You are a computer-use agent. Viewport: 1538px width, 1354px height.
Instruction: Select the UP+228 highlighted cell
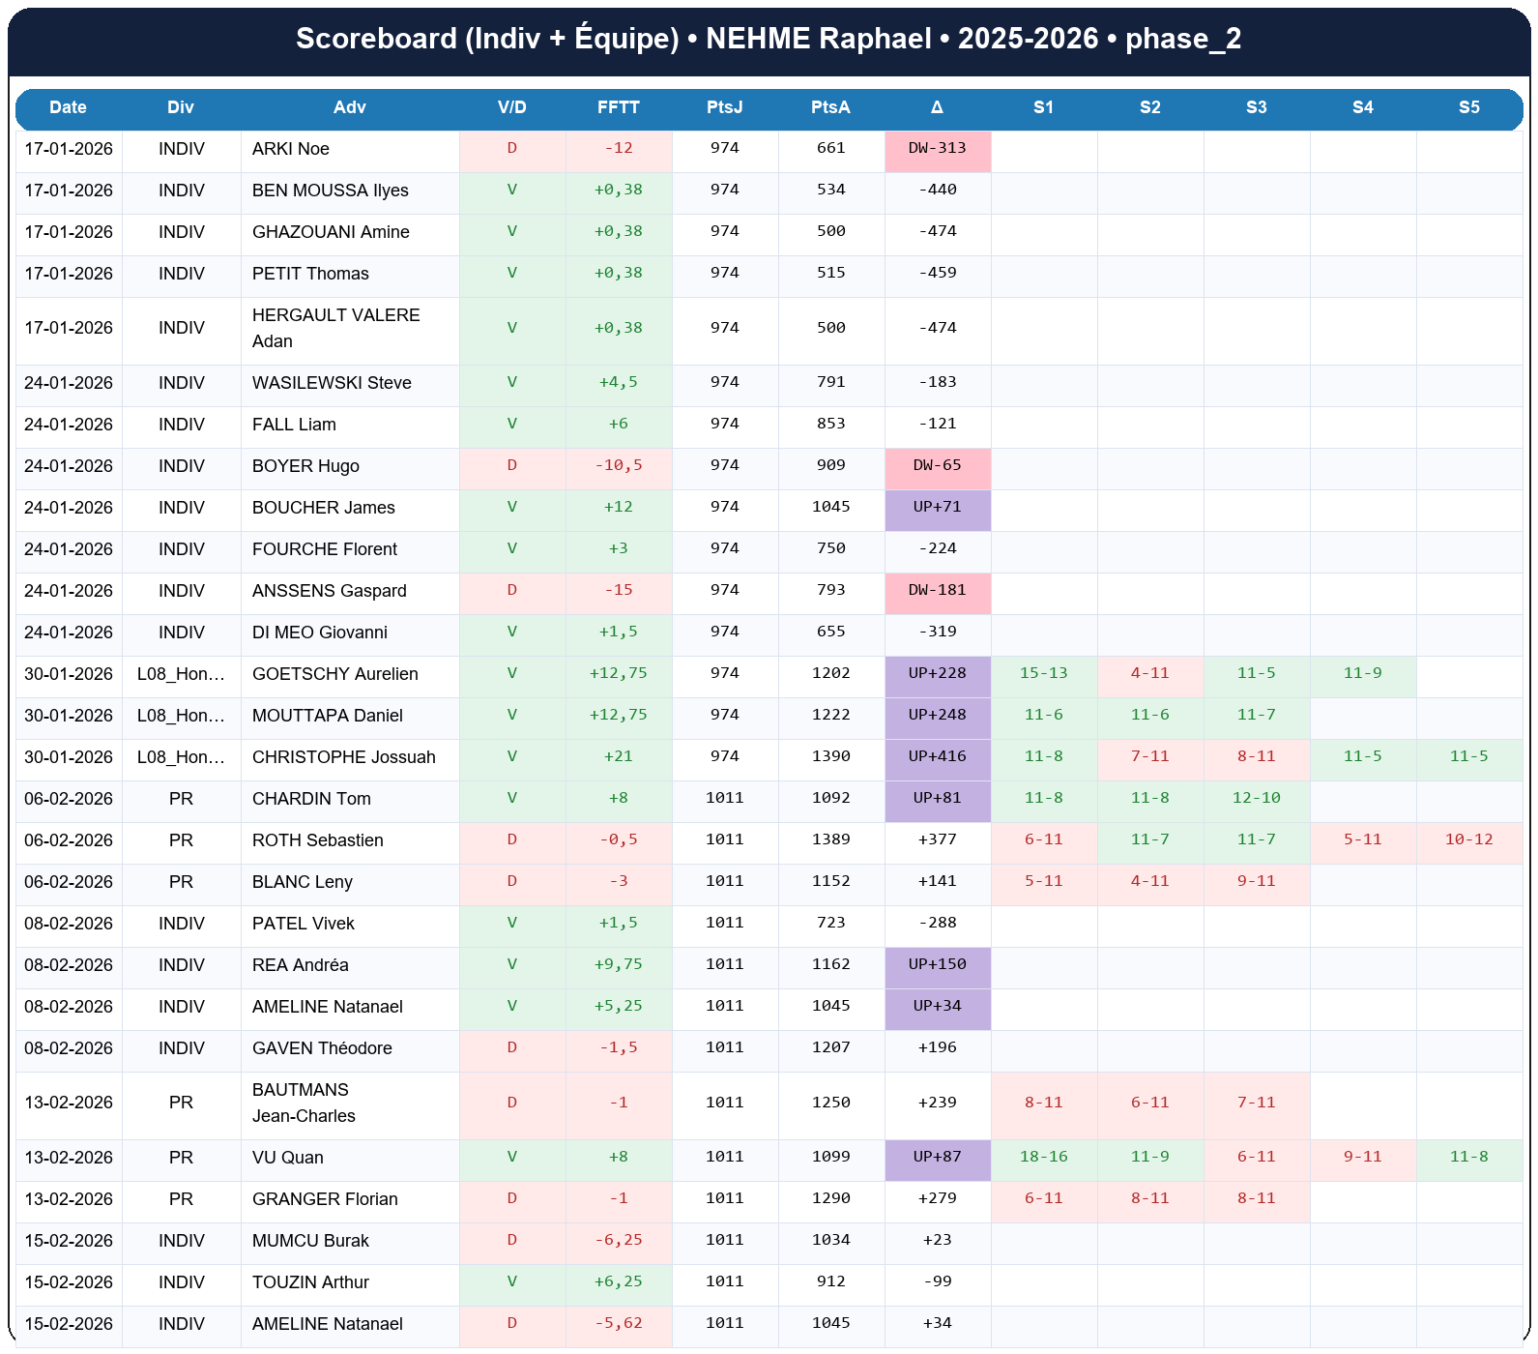click(937, 674)
